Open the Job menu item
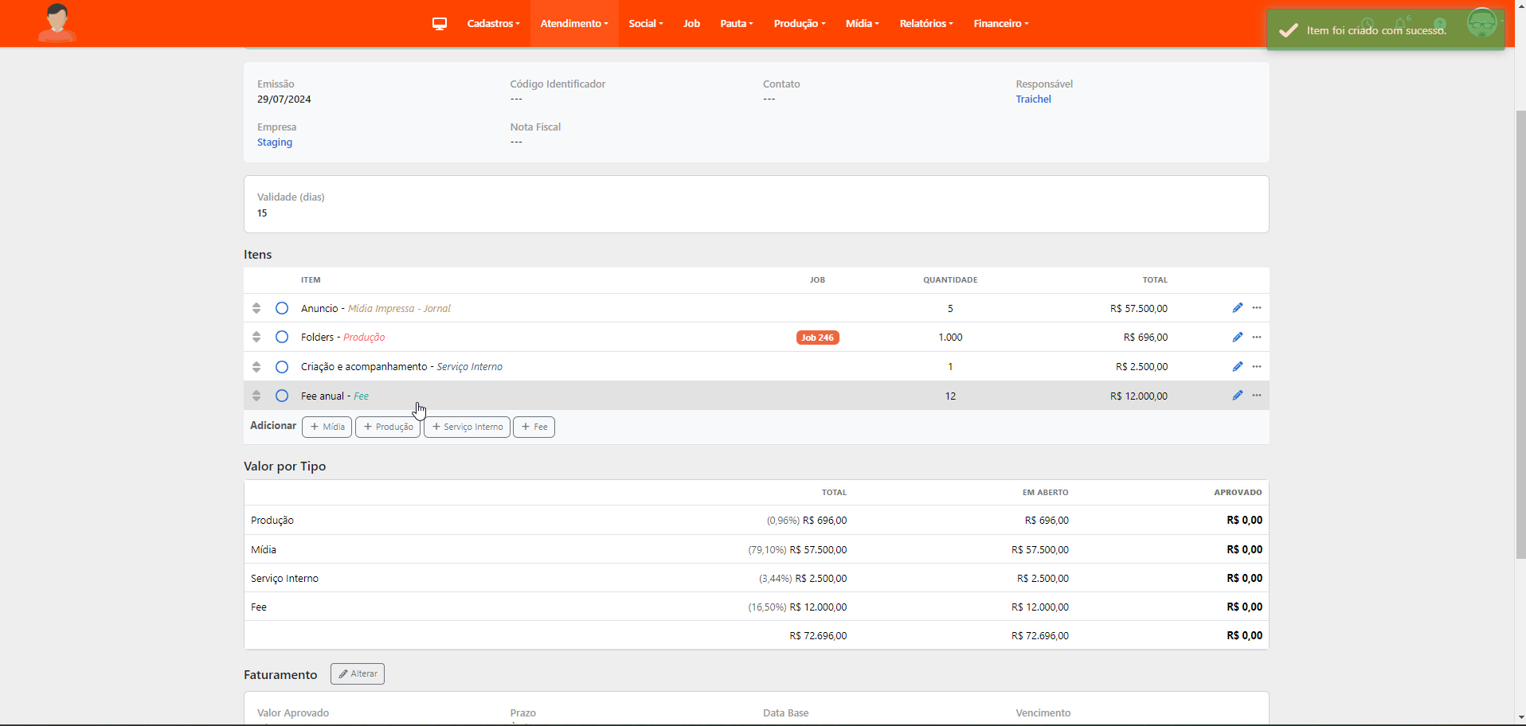The image size is (1526, 726). coord(691,24)
